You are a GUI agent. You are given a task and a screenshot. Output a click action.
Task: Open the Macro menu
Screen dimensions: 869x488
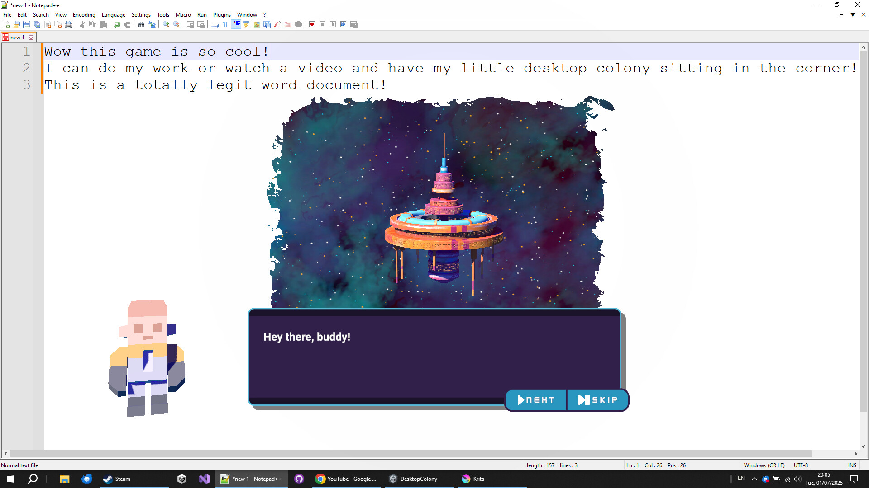183,14
